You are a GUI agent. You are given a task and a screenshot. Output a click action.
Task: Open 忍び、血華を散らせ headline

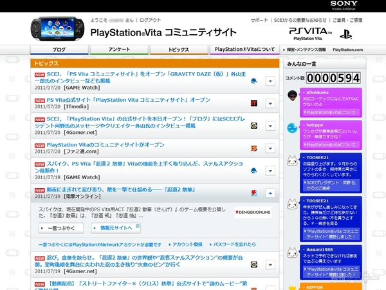(x=139, y=261)
